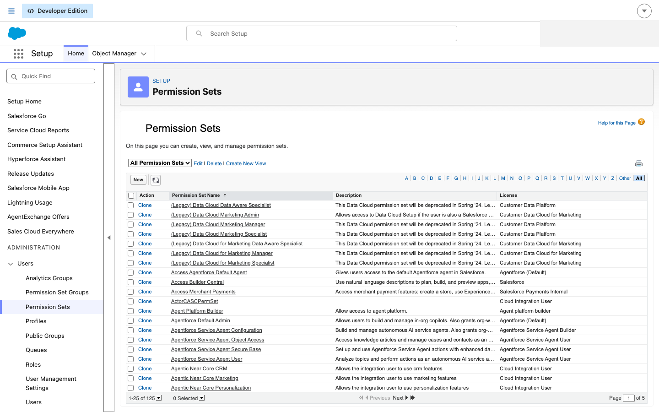Delete the current list view

214,163
